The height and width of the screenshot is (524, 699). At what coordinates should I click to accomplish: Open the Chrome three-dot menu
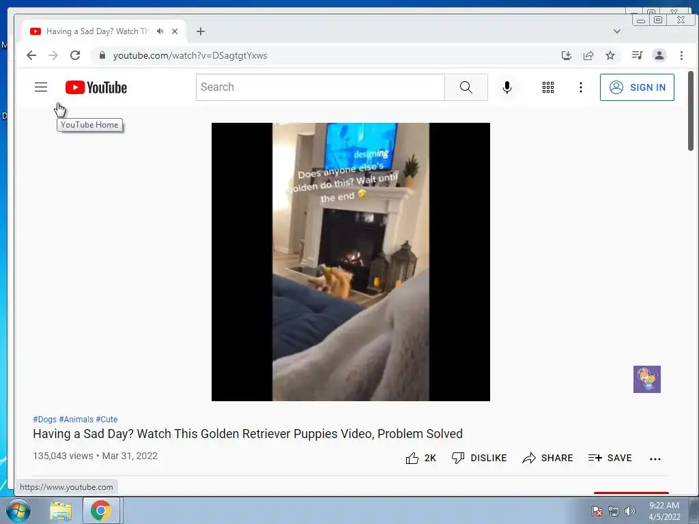tap(681, 55)
